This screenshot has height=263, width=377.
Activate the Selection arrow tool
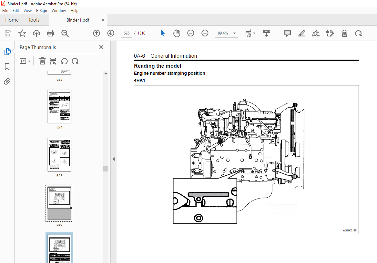[x=163, y=33]
